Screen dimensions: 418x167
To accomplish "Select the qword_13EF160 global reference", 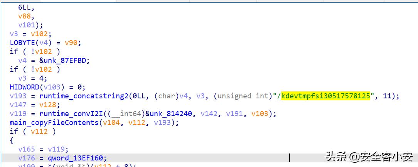I will coord(76,158).
